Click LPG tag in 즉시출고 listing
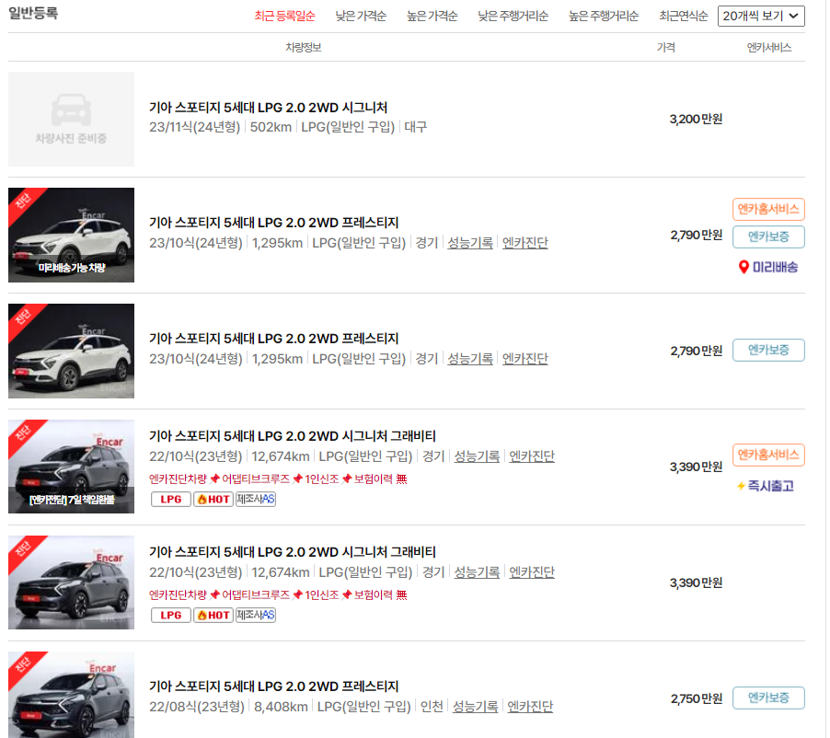The width and height of the screenshot is (830, 738). pyautogui.click(x=171, y=500)
